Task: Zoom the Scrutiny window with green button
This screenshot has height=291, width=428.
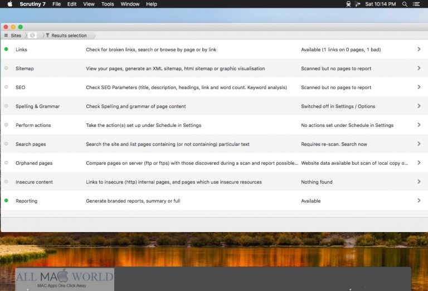Action: point(21,27)
